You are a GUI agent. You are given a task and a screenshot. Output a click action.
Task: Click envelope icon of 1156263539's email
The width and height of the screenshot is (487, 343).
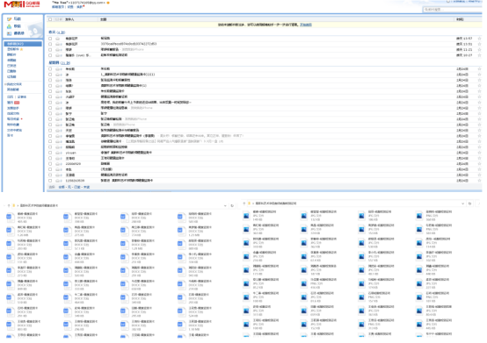[58, 181]
